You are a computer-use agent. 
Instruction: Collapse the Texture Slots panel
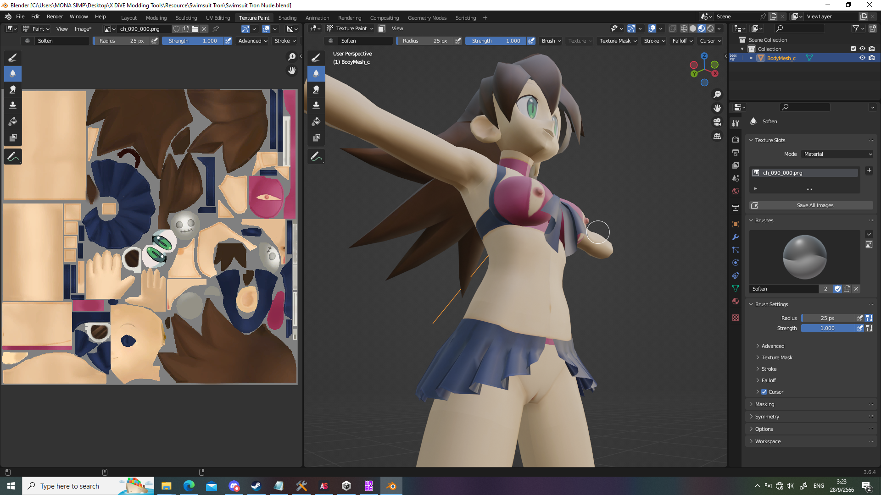770,140
